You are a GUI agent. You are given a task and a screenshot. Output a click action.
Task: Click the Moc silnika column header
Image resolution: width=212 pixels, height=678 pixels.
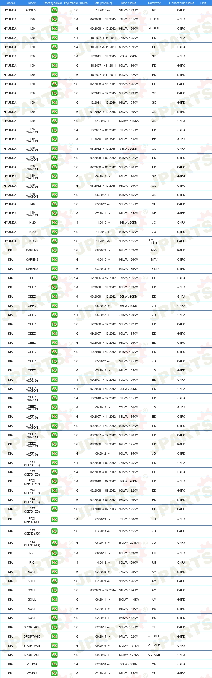pos(129,3)
